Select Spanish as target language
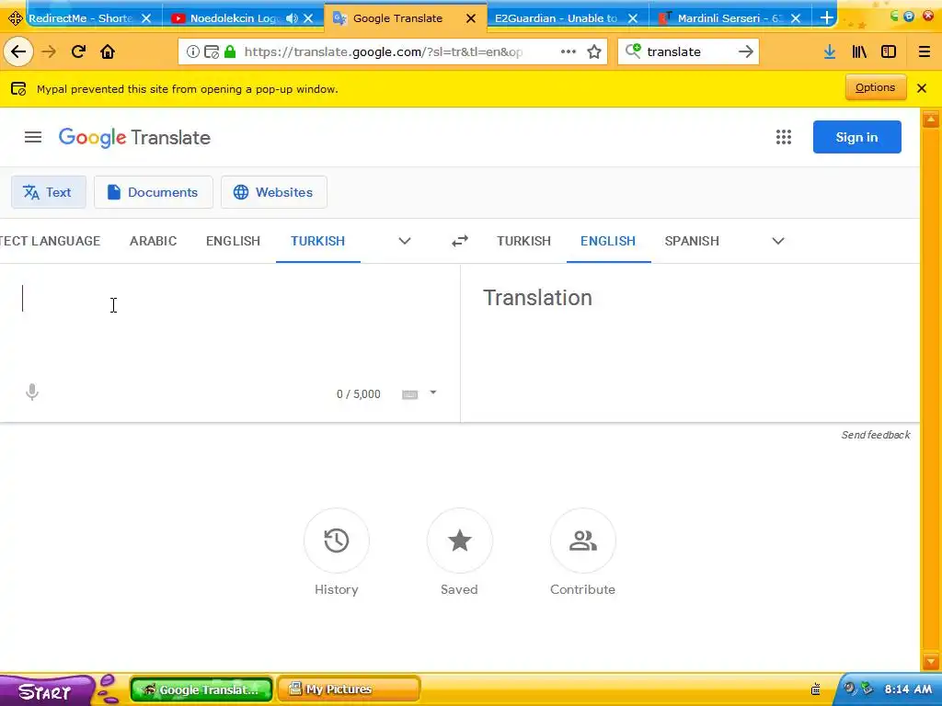This screenshot has width=942, height=706. tap(692, 241)
